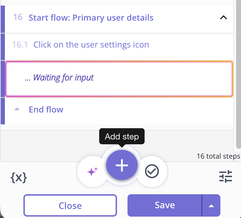Click the 16 total steps label
The width and height of the screenshot is (241, 218).
218,156
